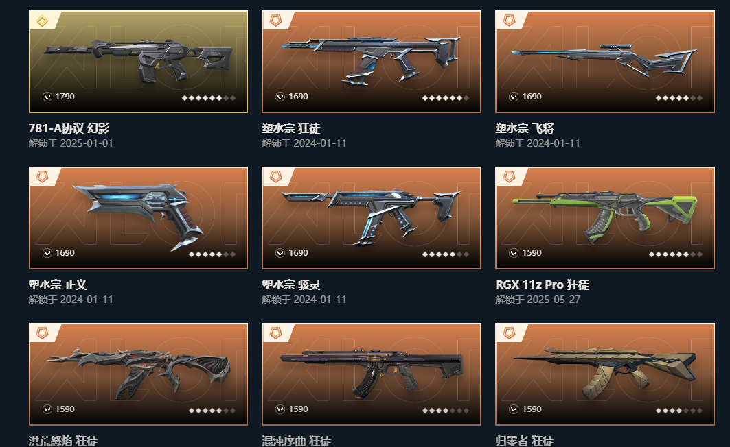The width and height of the screenshot is (730, 447).
Task: Click the VP currency icon beside 1790
Action: click(x=47, y=97)
